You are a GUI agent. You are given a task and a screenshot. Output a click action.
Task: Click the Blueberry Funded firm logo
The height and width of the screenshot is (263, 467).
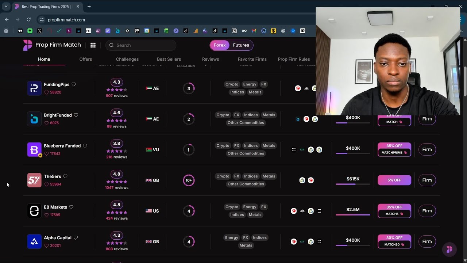point(34,149)
